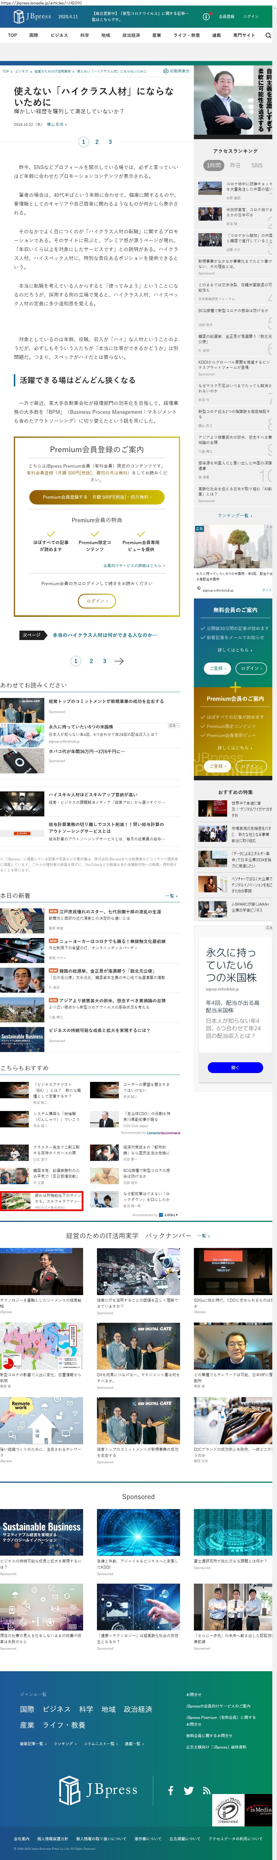Select the 昨日 ranking tab
Viewport: 277px width, 1860px height.
click(235, 165)
